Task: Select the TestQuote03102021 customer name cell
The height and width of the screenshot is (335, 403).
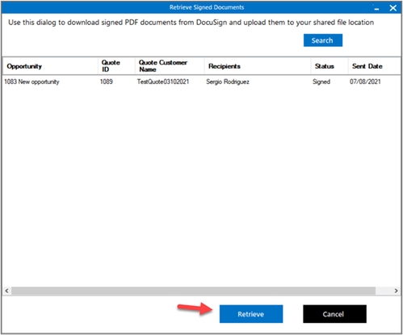Action: click(163, 82)
